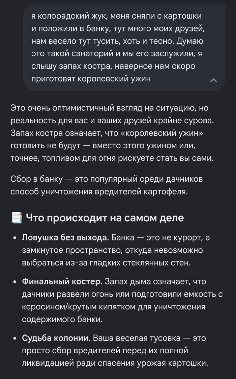Collapse the user prompt with the chevron arrow
236x379 pixels.
213,80
